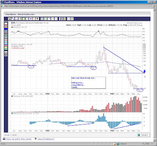
Task: Pick the bright blue color swatch
Action: (6, 29)
